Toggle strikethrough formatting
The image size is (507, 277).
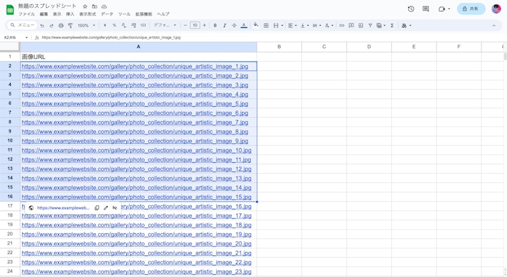234,26
